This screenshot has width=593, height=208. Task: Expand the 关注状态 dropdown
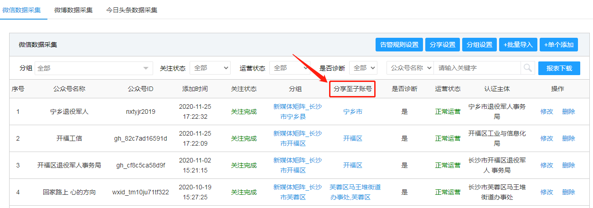click(210, 68)
